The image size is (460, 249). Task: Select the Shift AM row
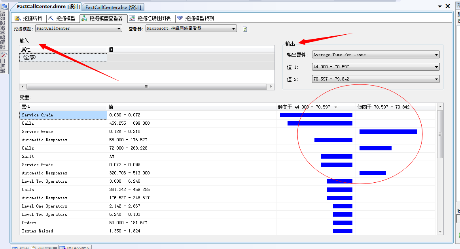[228, 157]
